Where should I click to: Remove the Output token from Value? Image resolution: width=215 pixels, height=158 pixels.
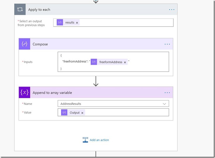click(82, 113)
